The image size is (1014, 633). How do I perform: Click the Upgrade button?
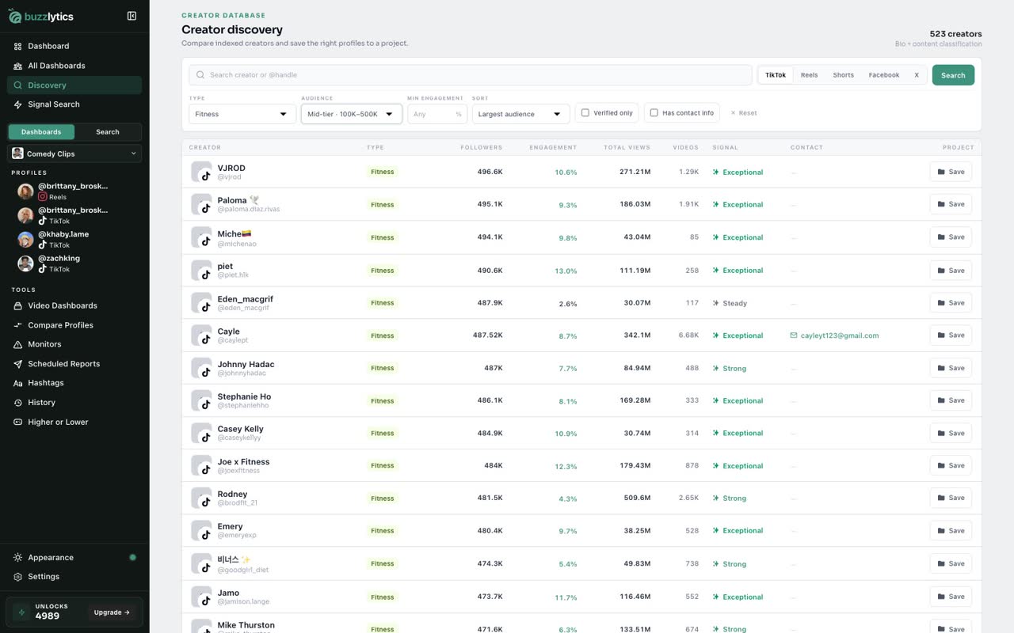tap(112, 612)
